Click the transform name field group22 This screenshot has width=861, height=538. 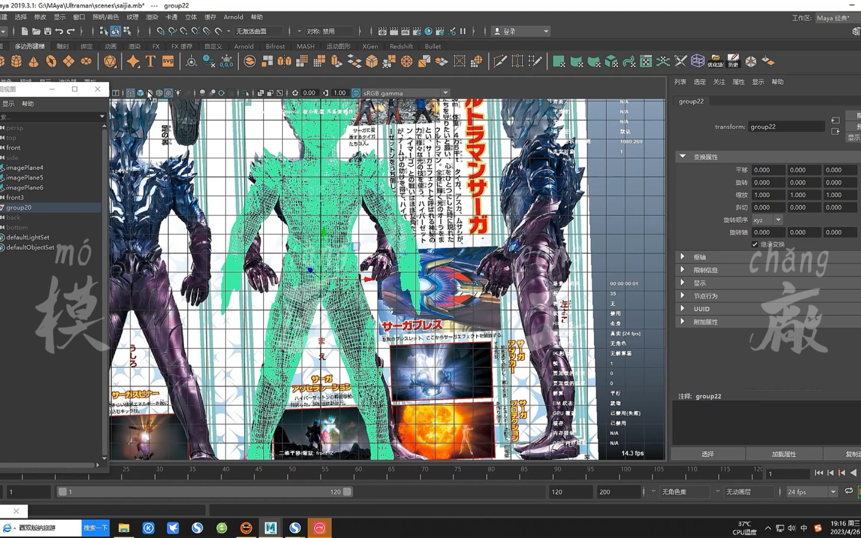pyautogui.click(x=786, y=127)
